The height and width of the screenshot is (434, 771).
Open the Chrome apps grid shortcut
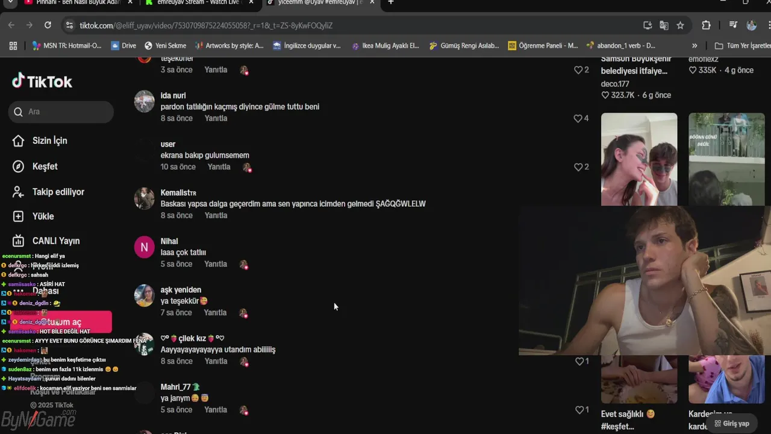(x=13, y=46)
